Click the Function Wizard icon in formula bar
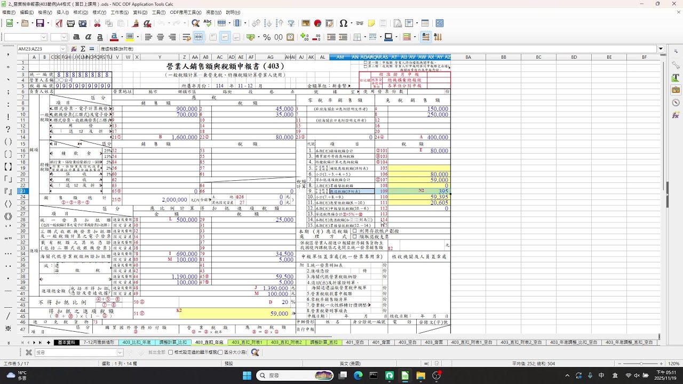The image size is (683, 384). click(74, 49)
